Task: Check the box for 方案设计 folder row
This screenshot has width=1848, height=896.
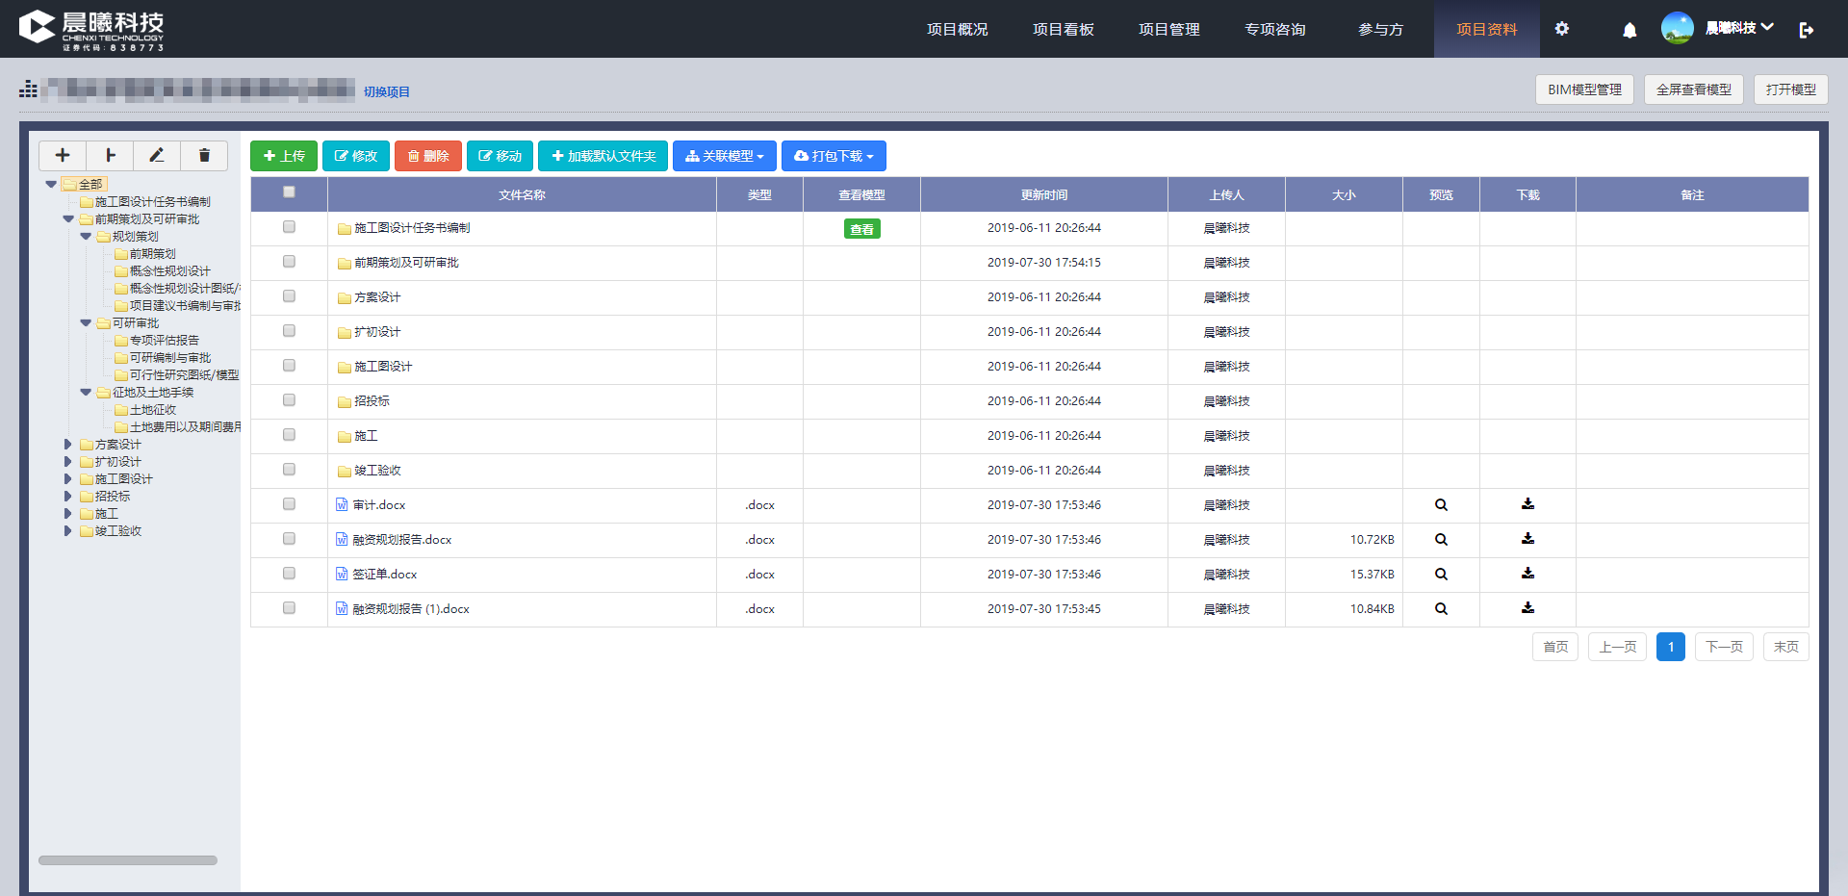Action: [x=289, y=296]
